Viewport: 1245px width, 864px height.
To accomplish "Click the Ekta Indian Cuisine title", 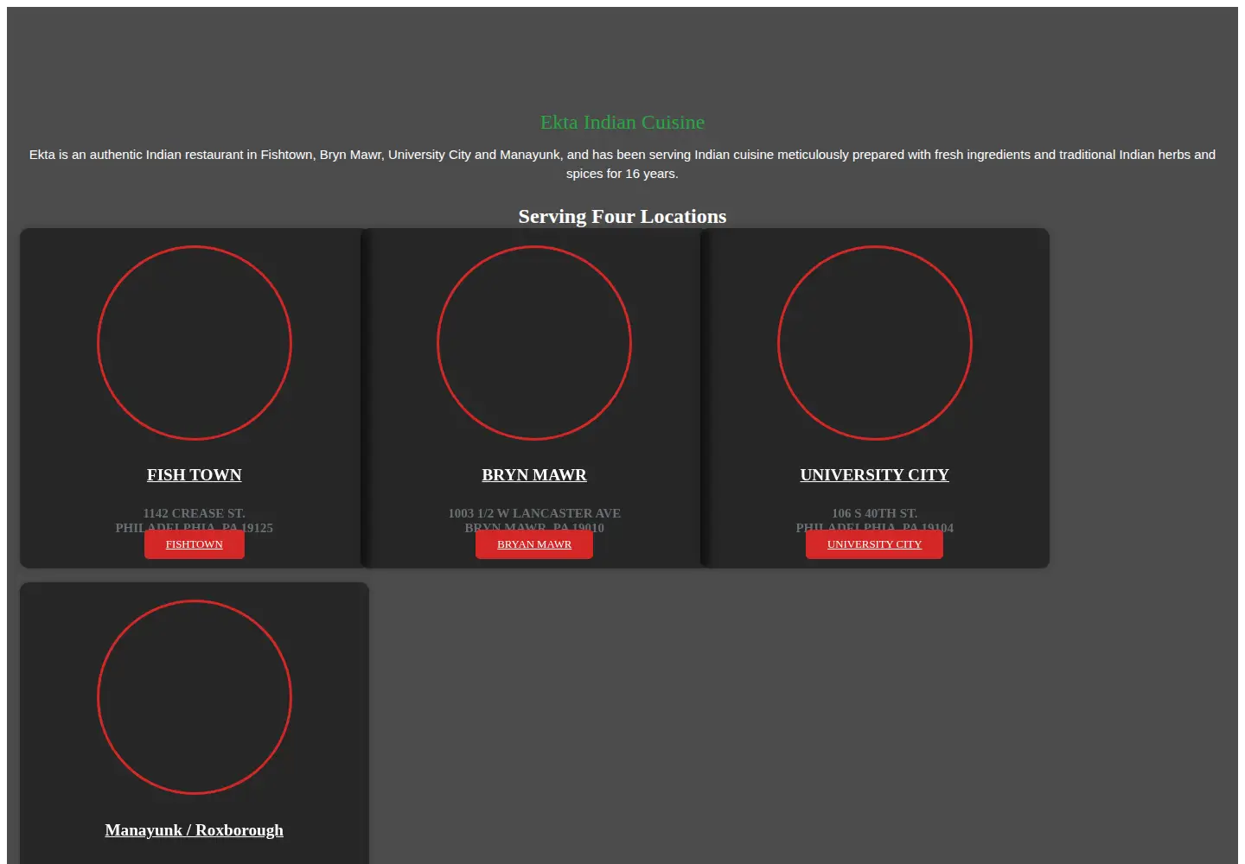I will tap(622, 123).
